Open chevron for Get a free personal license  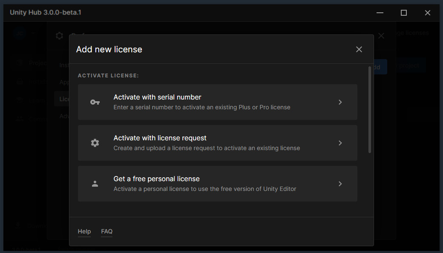click(x=340, y=184)
